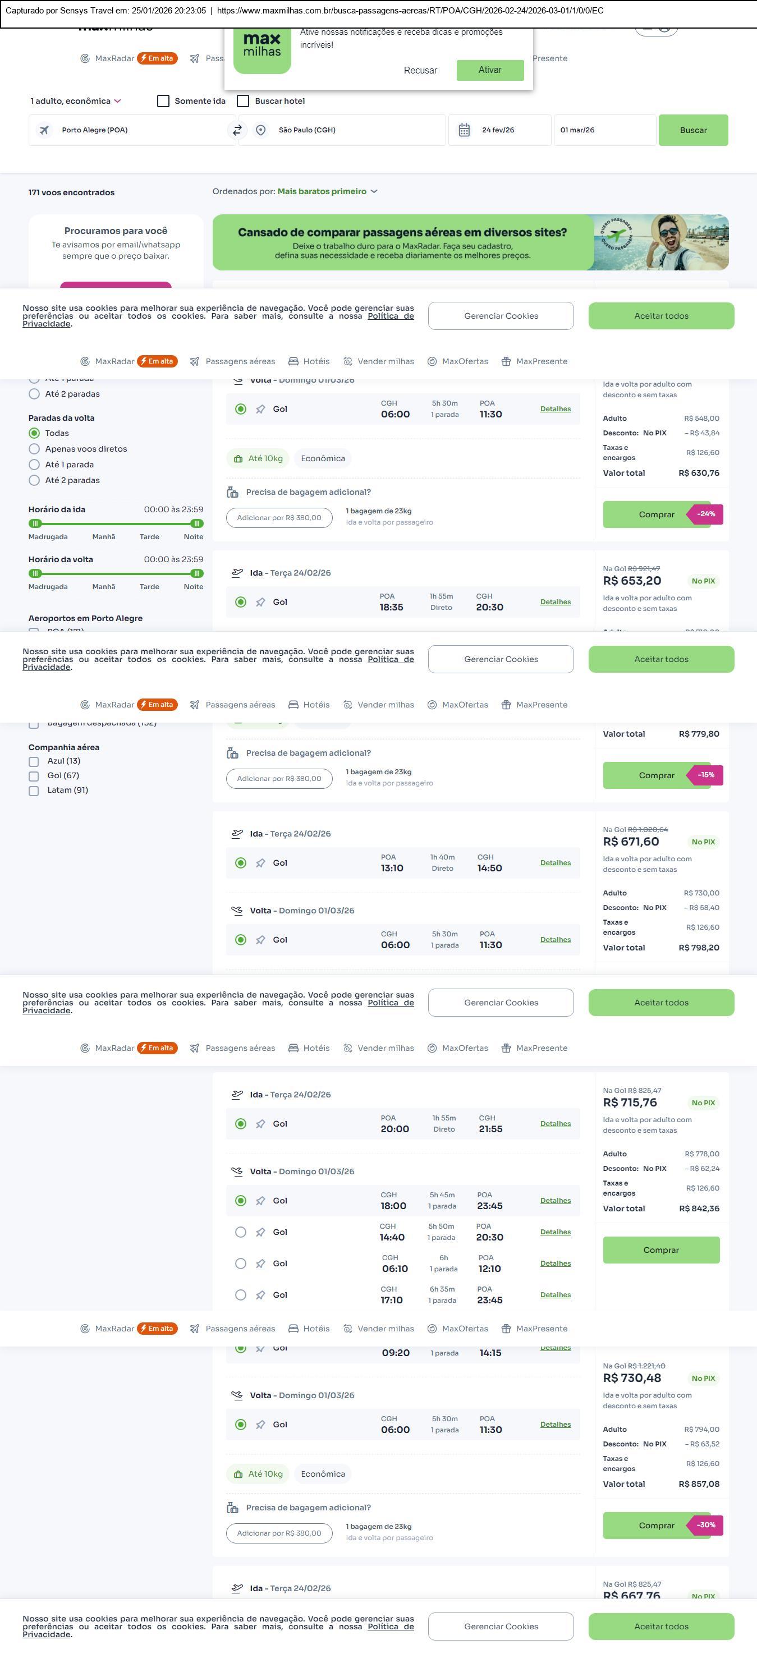Enable the "Buscar hotel" checkbox
The image size is (757, 1654).
244,102
